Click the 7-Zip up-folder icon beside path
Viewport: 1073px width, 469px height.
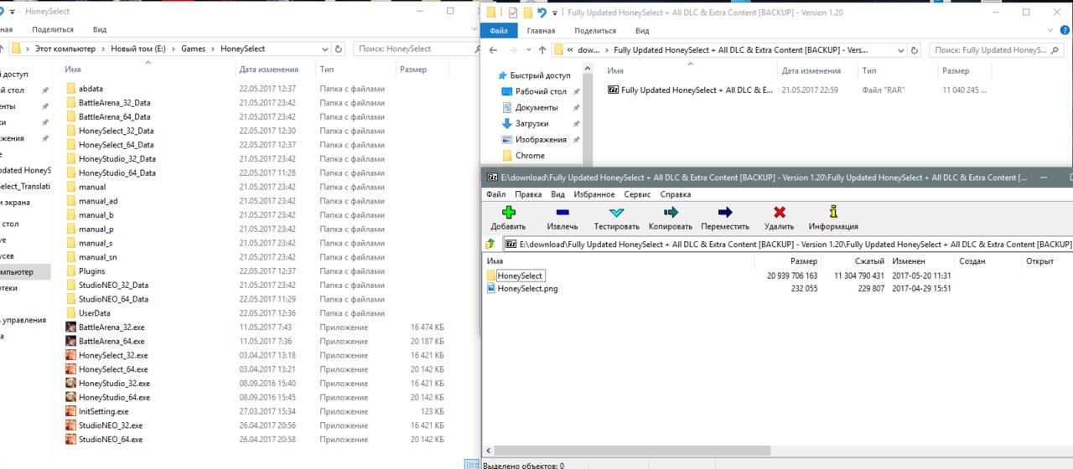tap(490, 245)
